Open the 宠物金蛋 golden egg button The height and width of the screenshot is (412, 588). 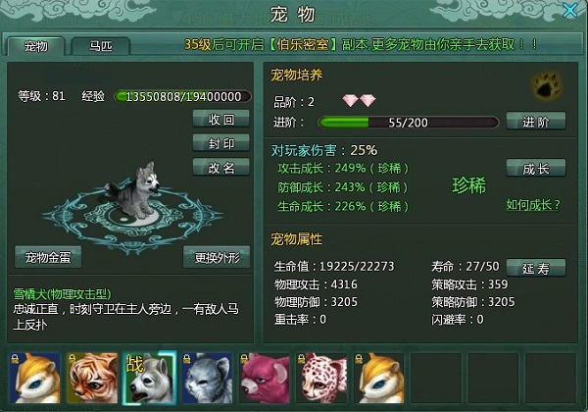coord(48,257)
